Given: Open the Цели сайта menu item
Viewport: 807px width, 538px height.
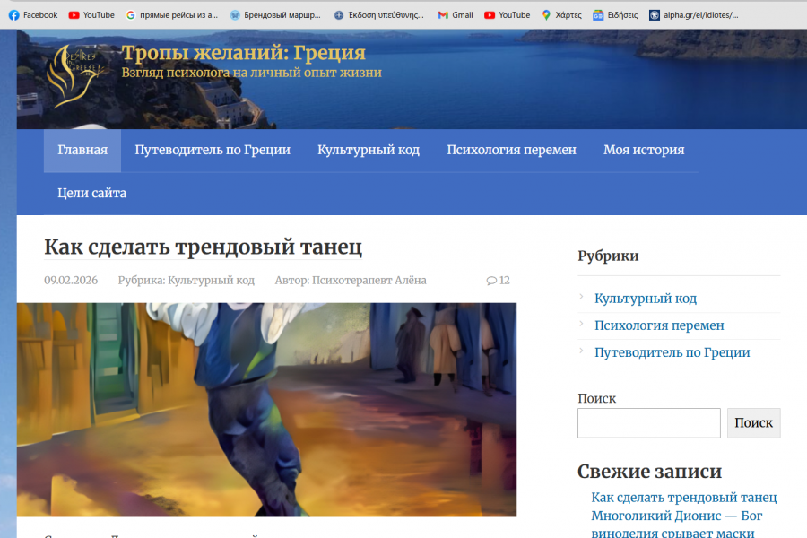Looking at the screenshot, I should 91,193.
